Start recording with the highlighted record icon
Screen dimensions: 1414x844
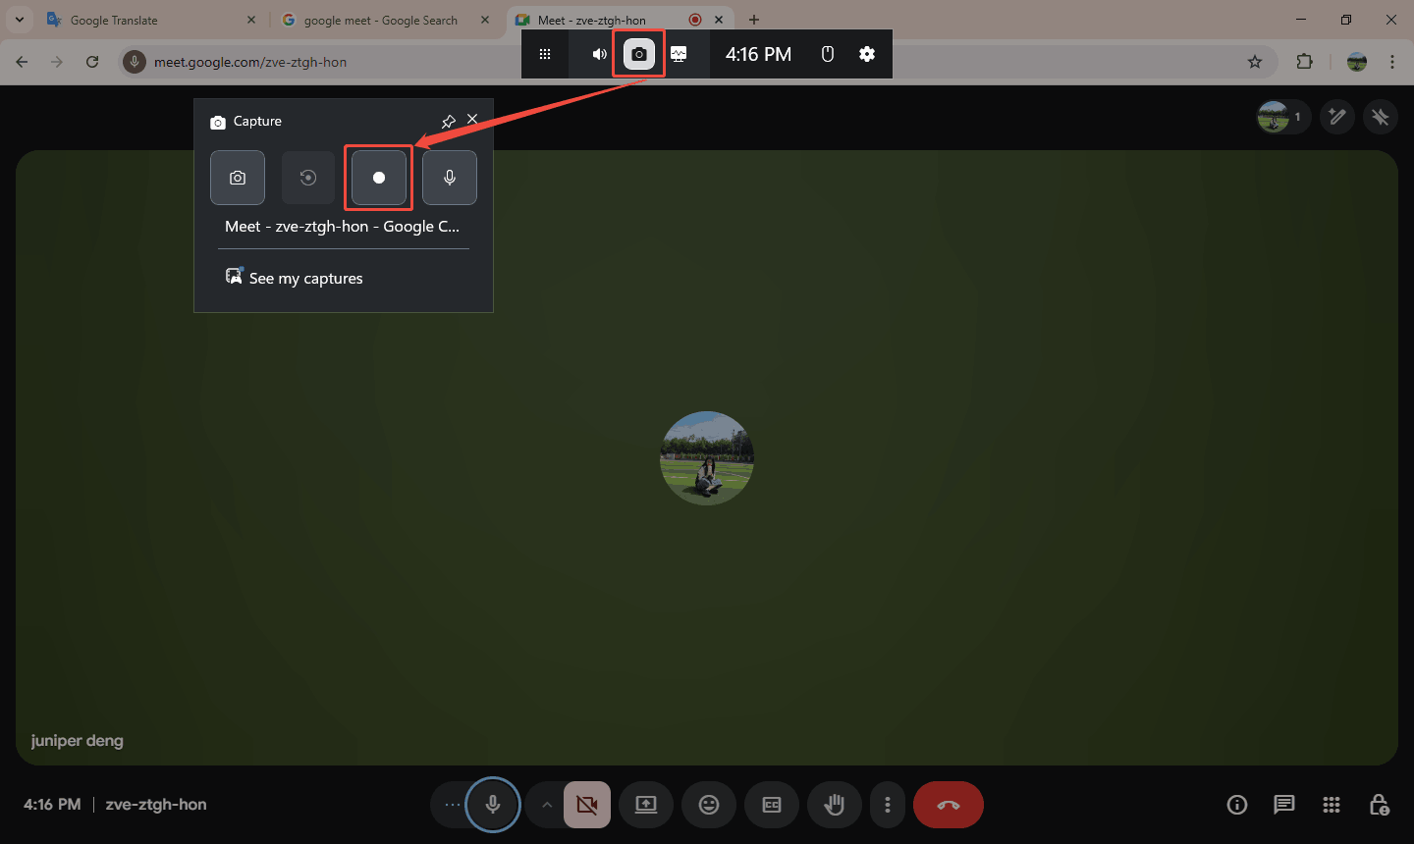click(378, 178)
